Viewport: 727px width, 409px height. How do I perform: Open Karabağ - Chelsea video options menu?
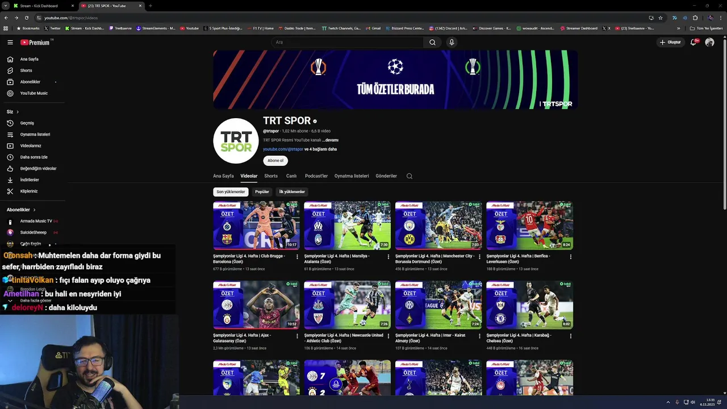[x=571, y=336]
